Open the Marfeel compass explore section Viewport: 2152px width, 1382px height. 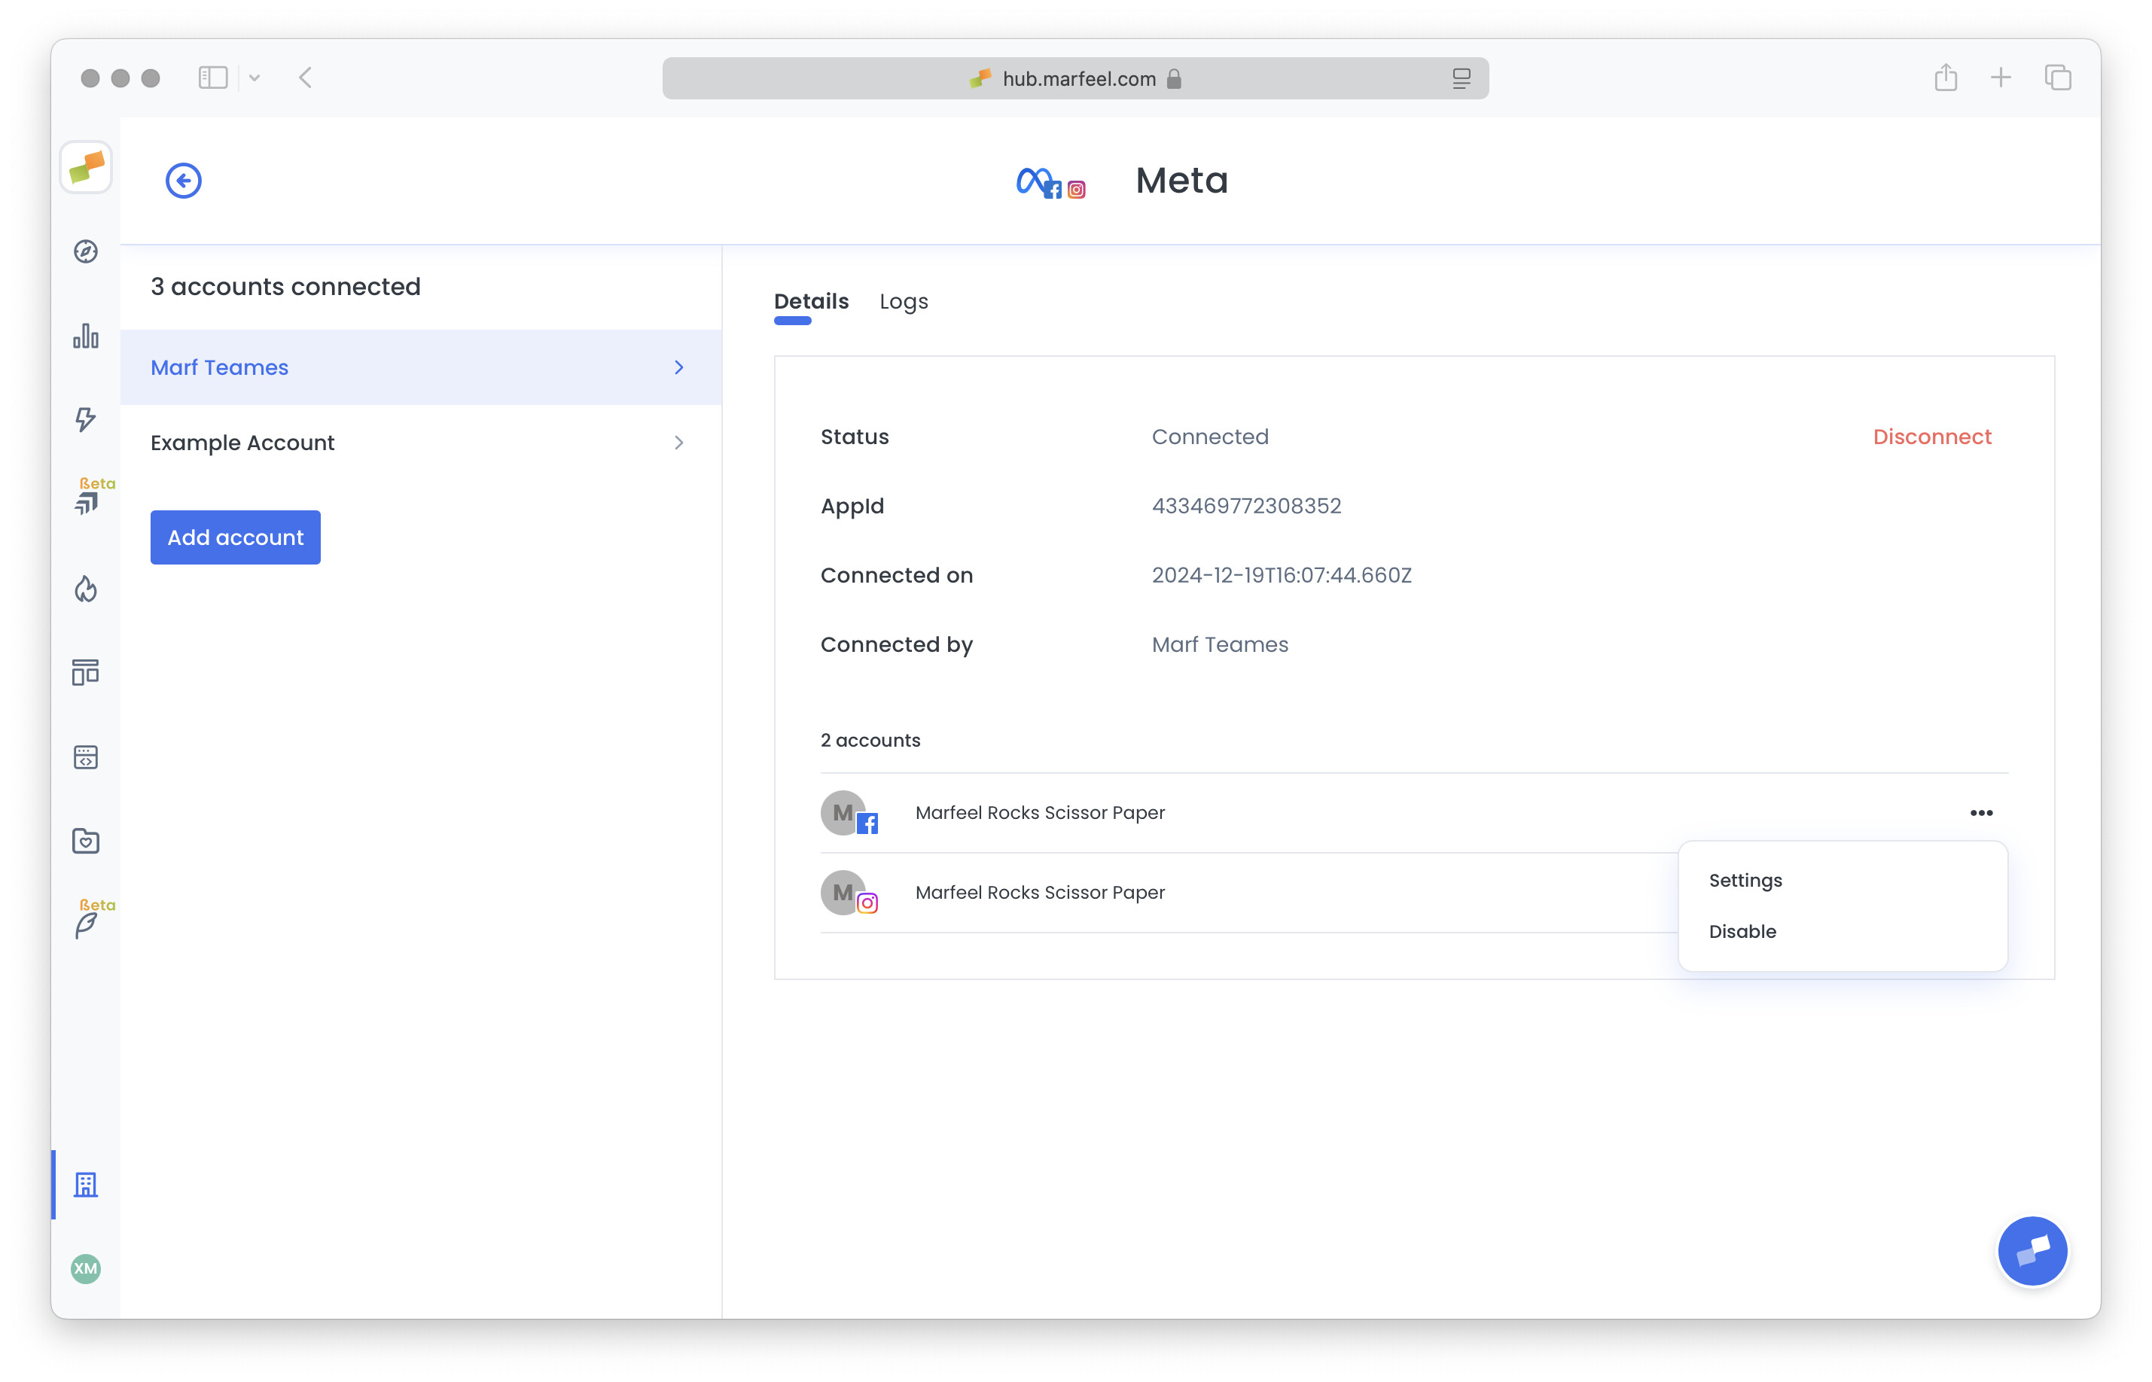pyautogui.click(x=85, y=252)
